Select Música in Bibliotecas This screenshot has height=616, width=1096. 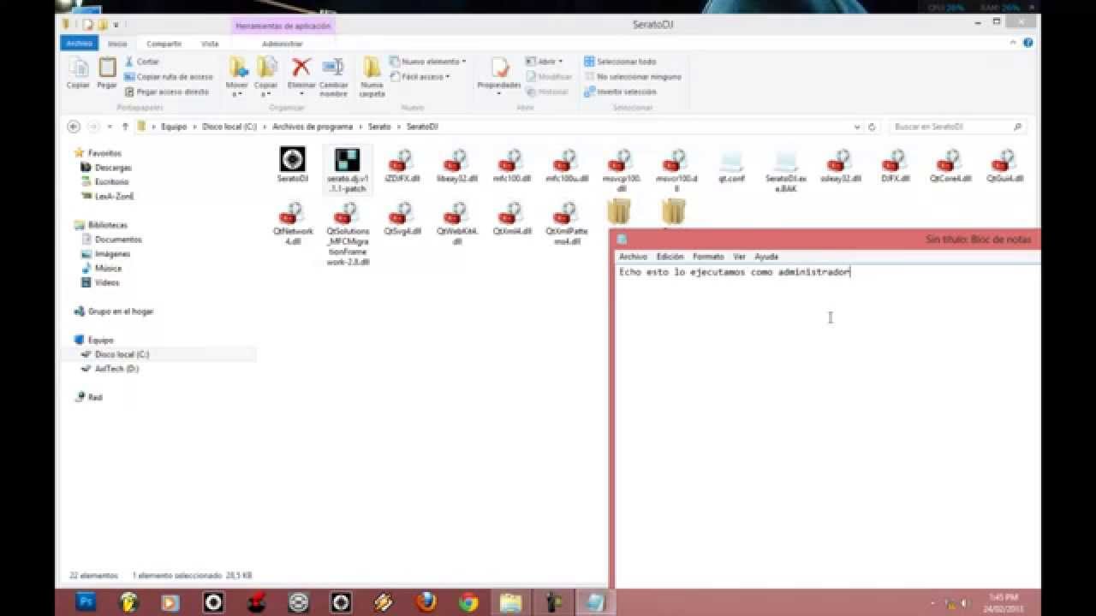point(108,269)
